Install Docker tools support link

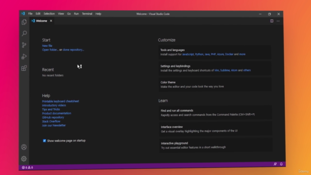point(229,54)
